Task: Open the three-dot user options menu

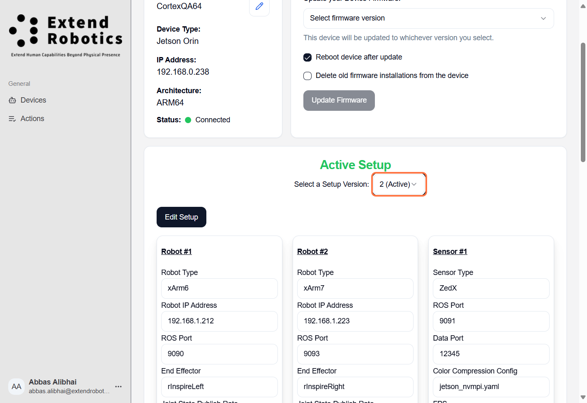Action: pos(118,387)
